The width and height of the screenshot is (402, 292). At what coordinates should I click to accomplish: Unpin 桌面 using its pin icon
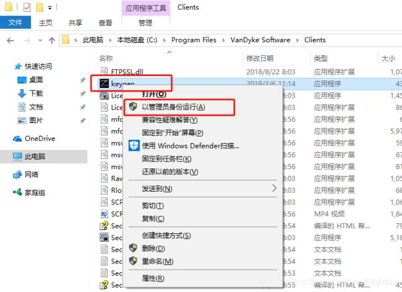tap(82, 80)
